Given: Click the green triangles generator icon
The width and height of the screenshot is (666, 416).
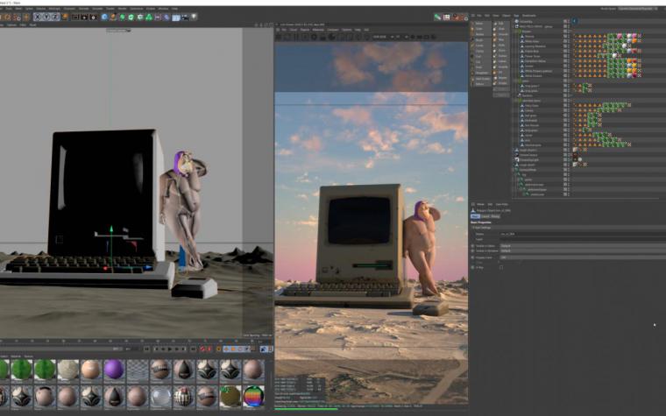Looking at the screenshot, I should pyautogui.click(x=149, y=17).
